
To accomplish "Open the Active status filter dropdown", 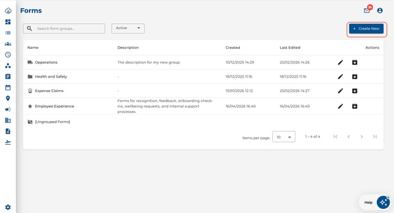I will click(128, 28).
